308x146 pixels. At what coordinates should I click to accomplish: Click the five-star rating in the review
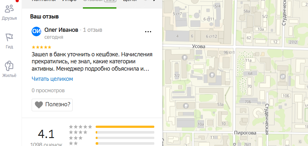(41, 47)
